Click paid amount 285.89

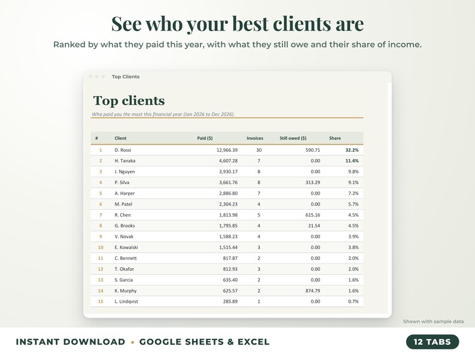click(x=230, y=302)
